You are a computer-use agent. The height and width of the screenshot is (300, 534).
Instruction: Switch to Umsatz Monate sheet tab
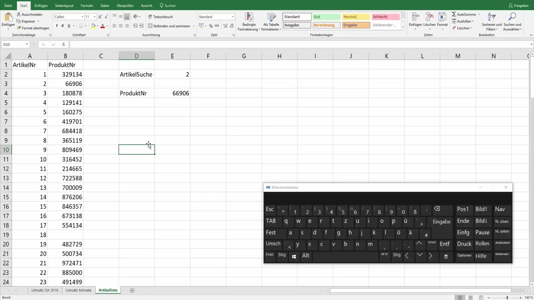point(78,290)
